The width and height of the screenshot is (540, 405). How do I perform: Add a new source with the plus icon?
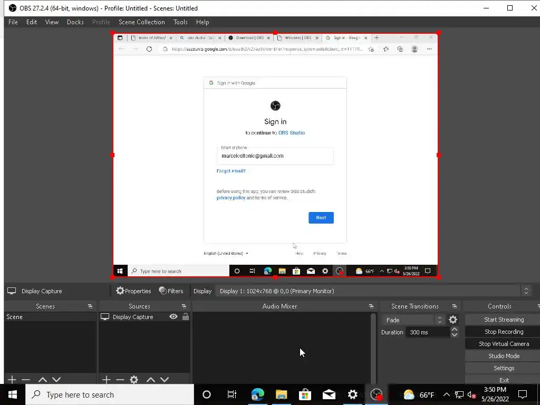pyautogui.click(x=107, y=380)
